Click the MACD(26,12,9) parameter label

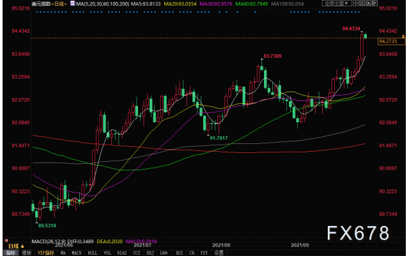(49, 241)
